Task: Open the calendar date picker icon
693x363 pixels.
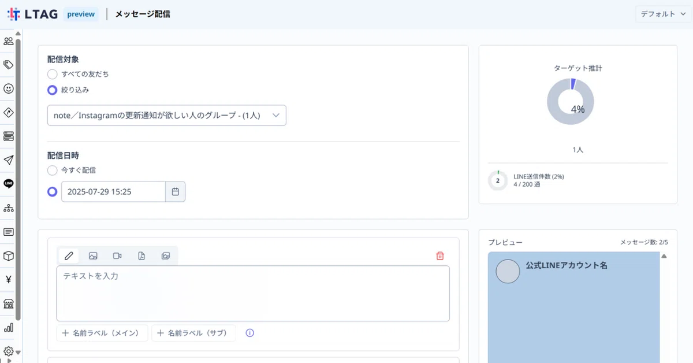Action: click(176, 192)
